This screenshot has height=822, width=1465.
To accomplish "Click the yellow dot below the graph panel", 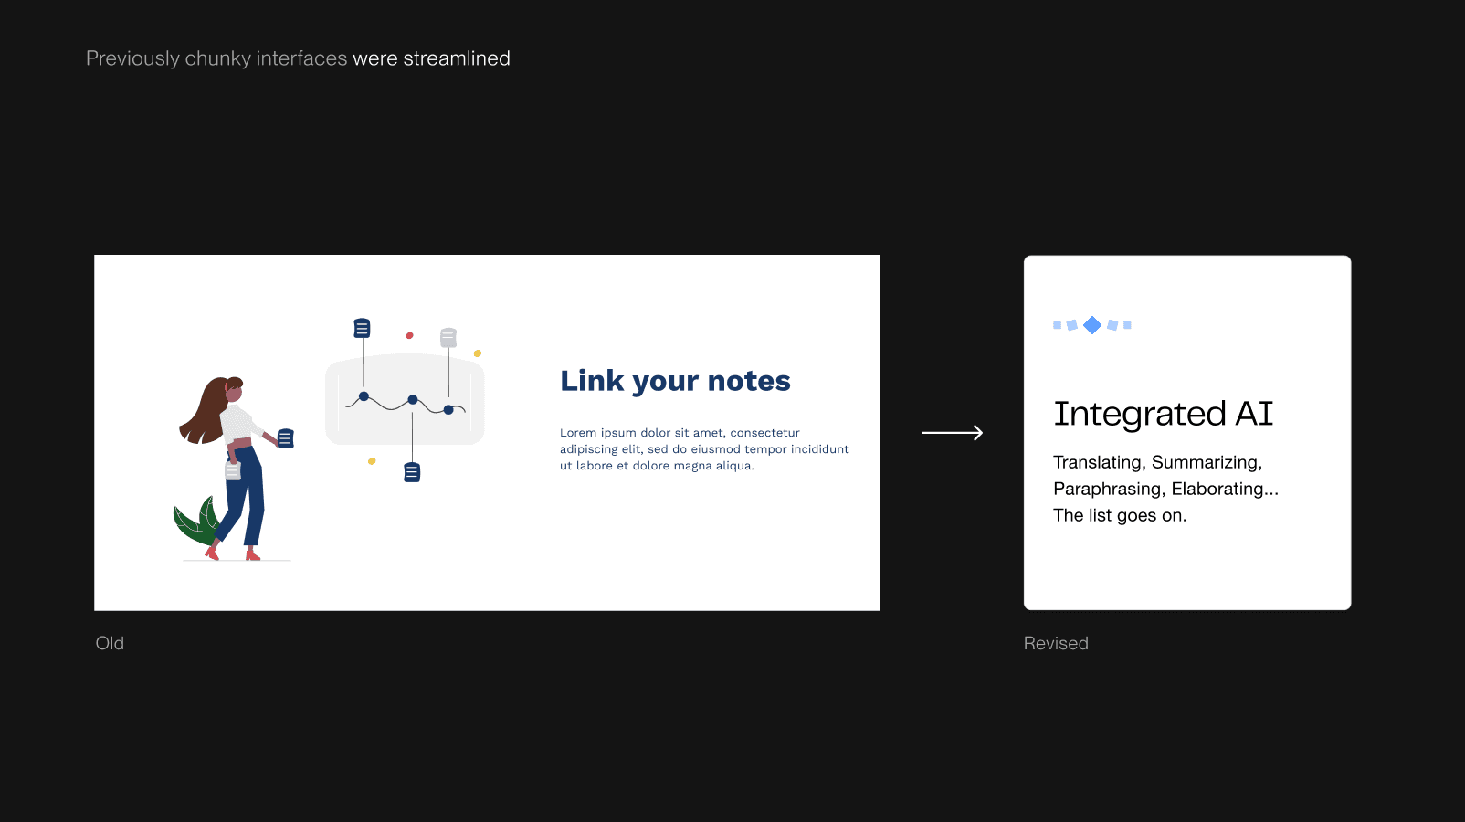I will click(372, 461).
